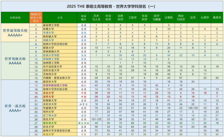The image size is (224, 137).
Task: Click the red 清华大学 cell
Action: 60,97
